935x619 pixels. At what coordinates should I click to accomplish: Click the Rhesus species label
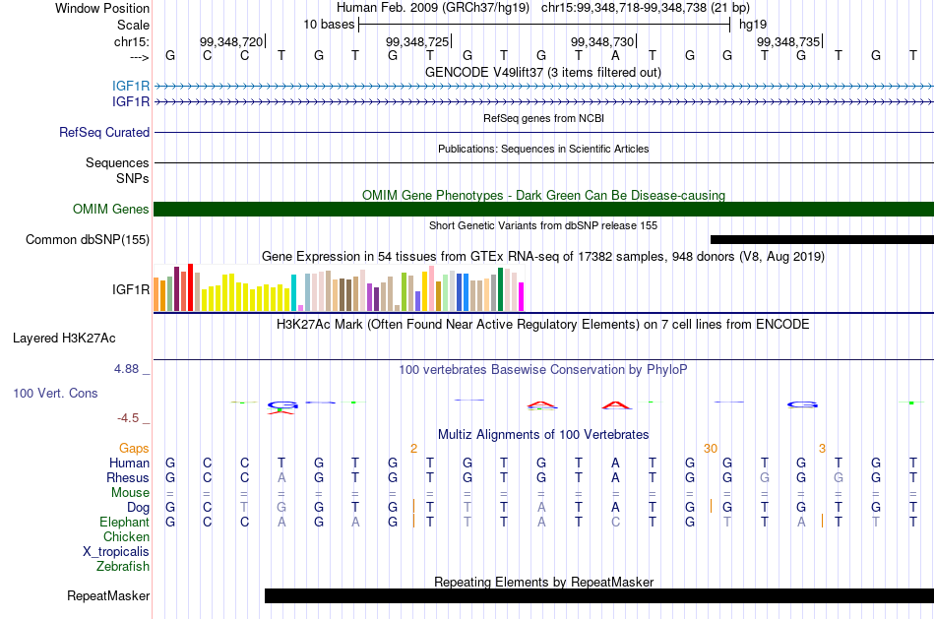[x=128, y=477]
